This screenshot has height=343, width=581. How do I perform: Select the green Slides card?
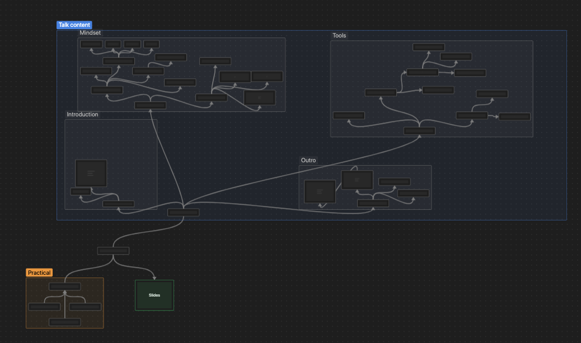click(154, 295)
